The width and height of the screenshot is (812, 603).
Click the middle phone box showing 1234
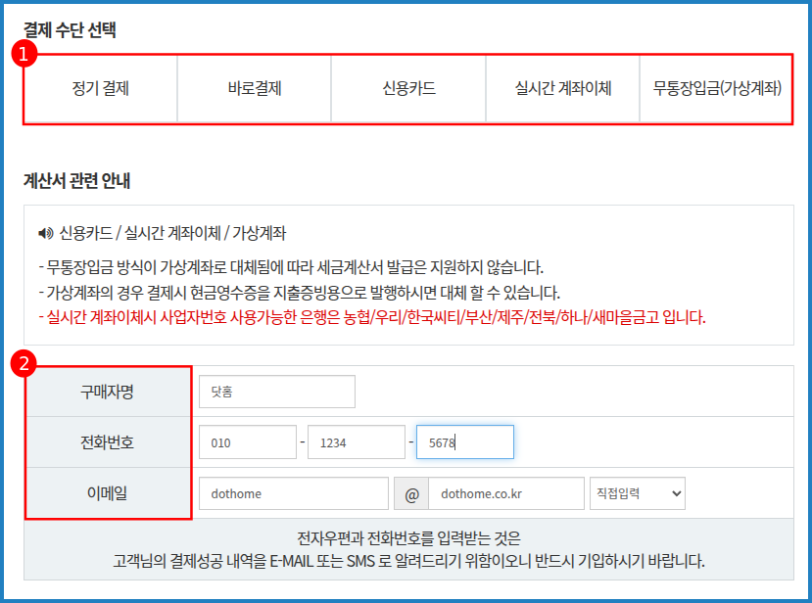[x=356, y=441]
